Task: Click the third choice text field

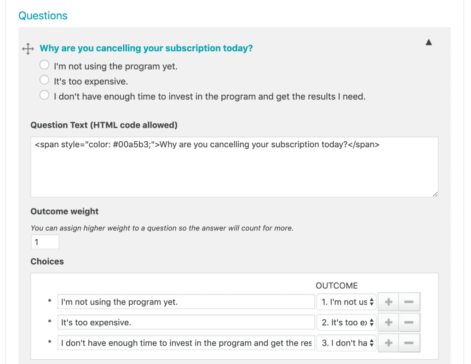Action: click(184, 343)
